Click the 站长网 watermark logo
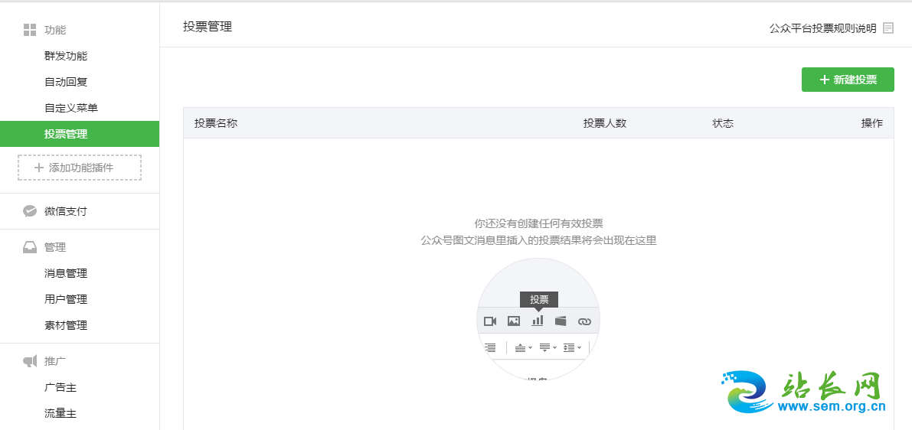Viewport: 912px width, 430px height. coord(804,392)
